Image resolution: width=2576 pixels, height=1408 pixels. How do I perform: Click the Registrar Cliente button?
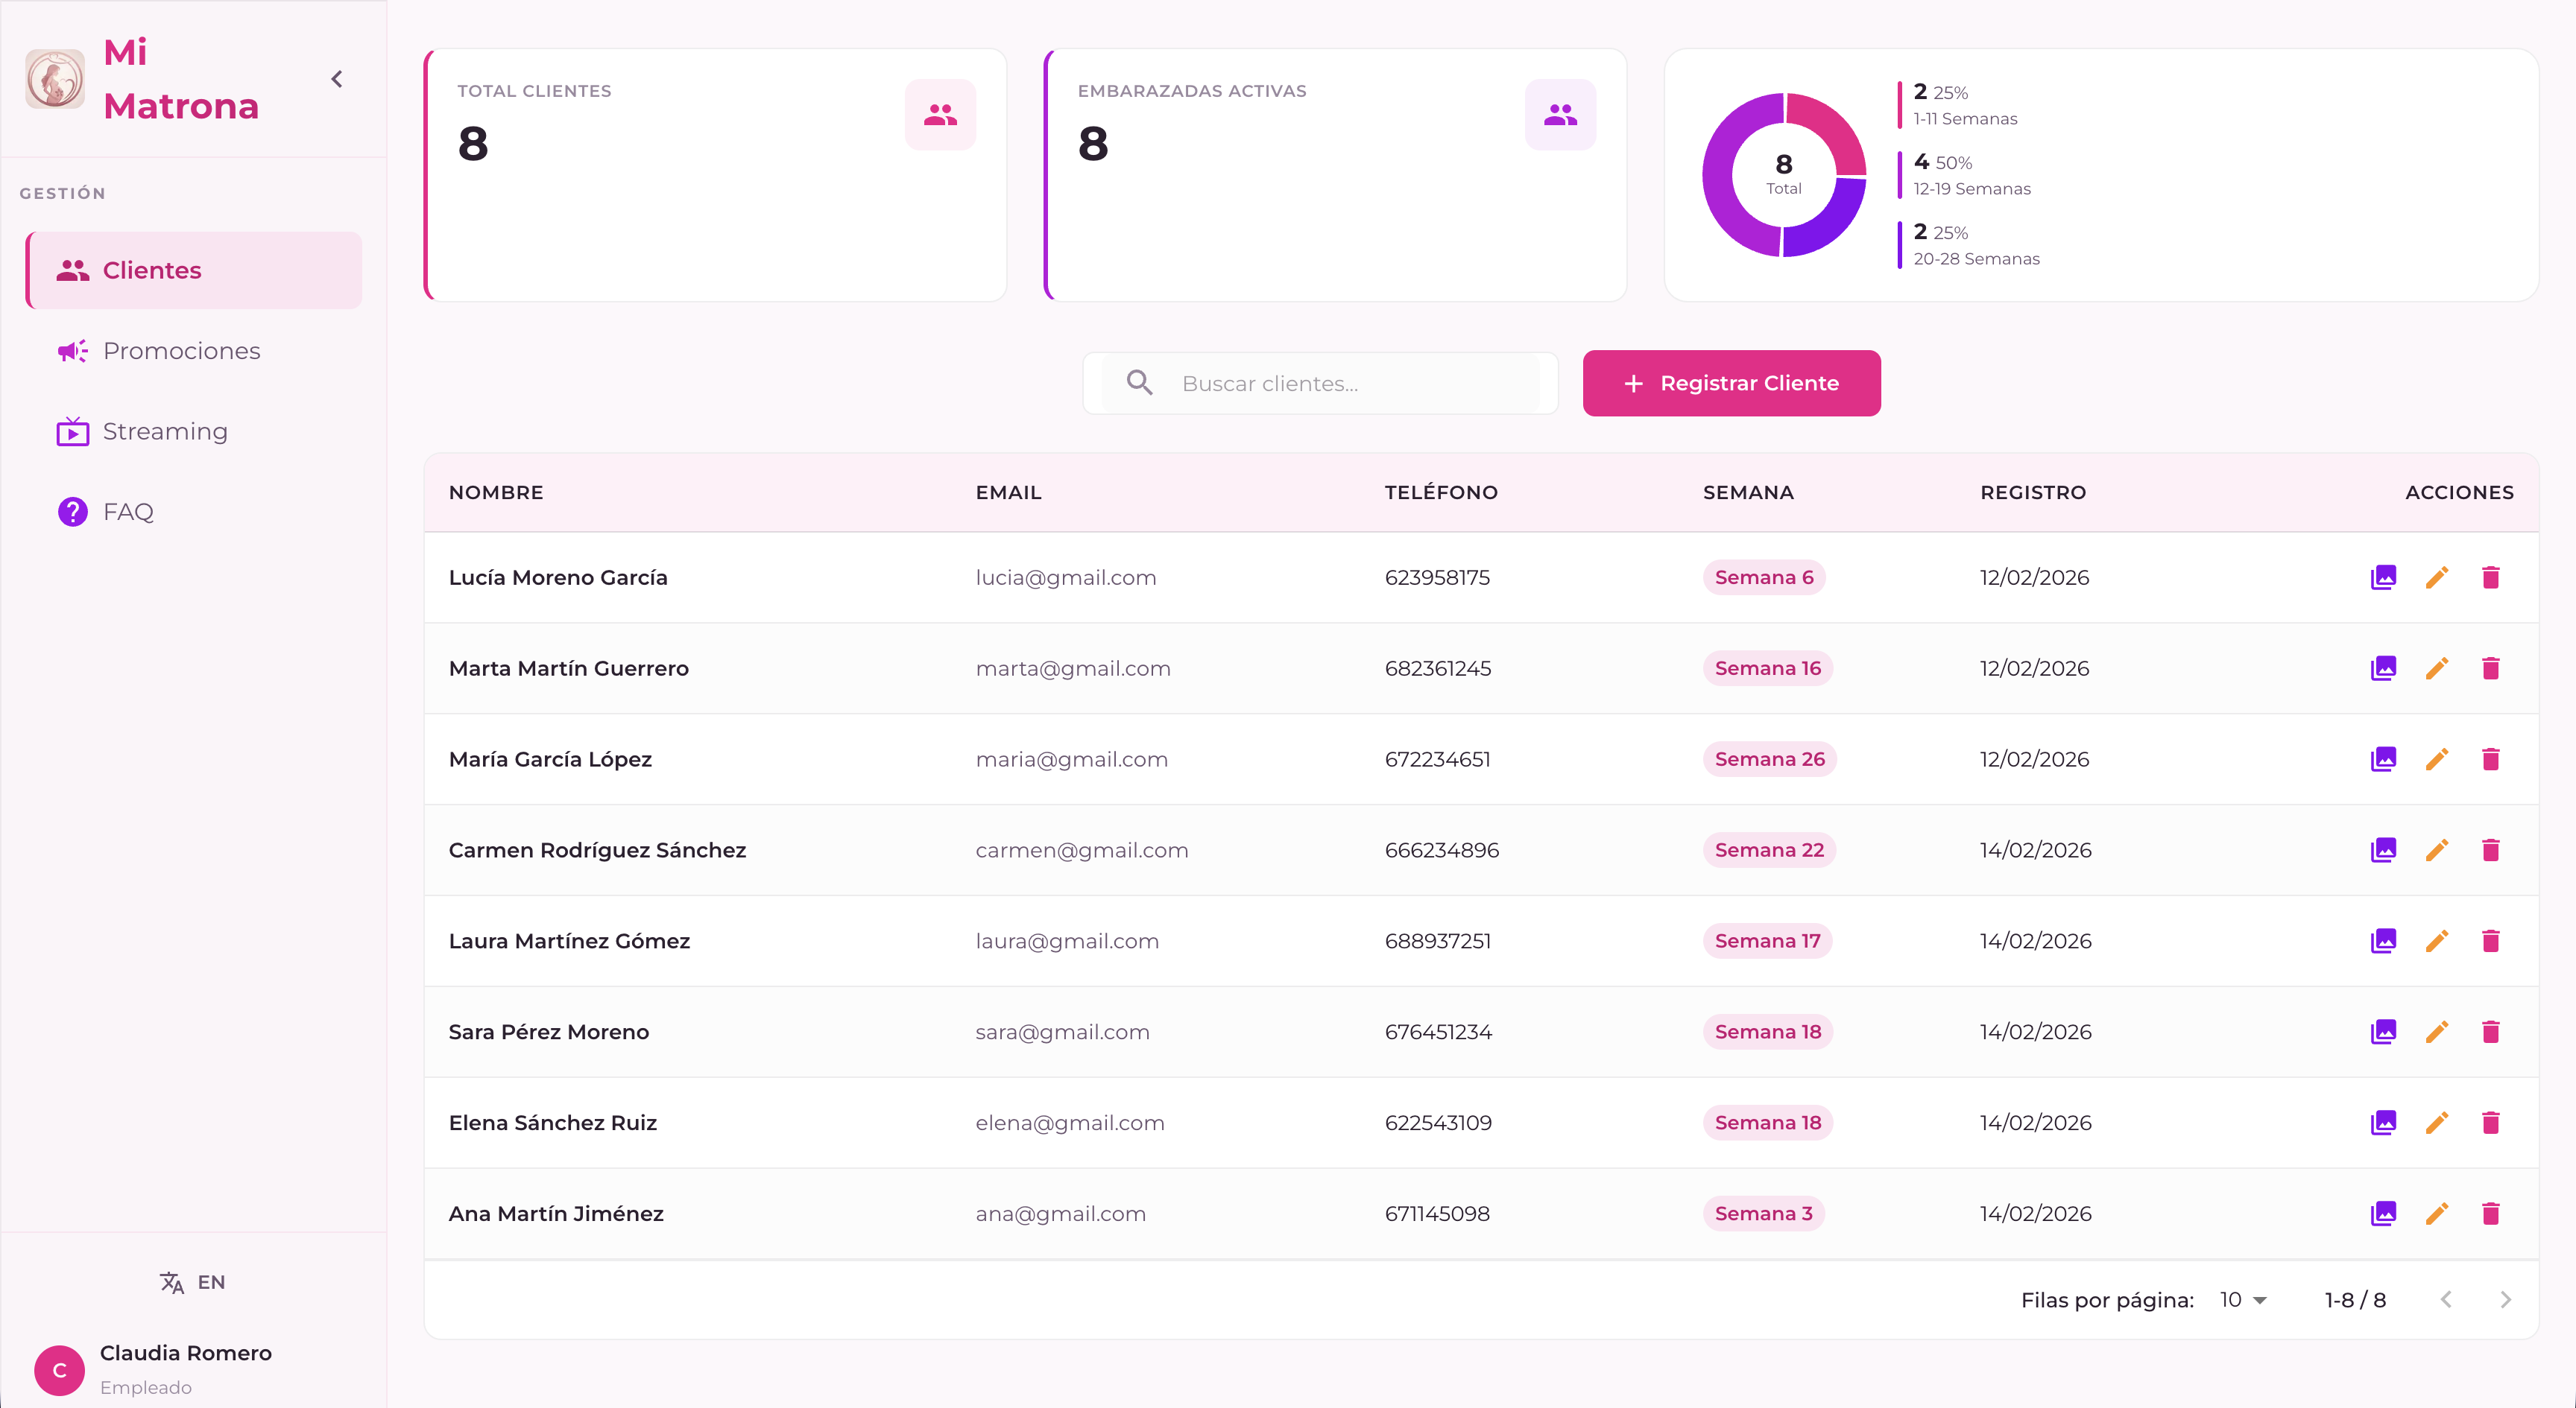click(1730, 383)
